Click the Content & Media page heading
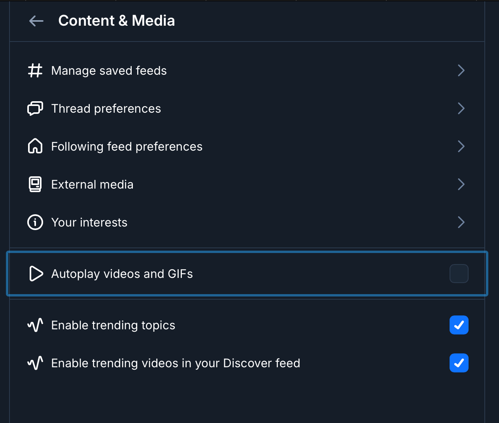The image size is (499, 423). 116,21
